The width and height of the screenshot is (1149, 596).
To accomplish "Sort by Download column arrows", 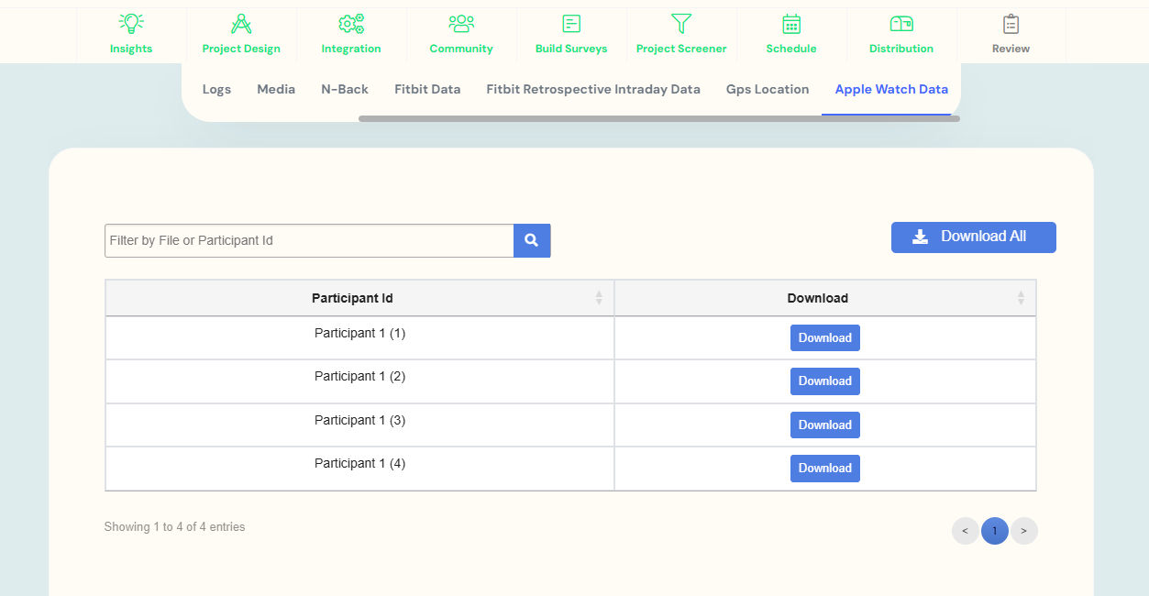I will (x=1021, y=298).
